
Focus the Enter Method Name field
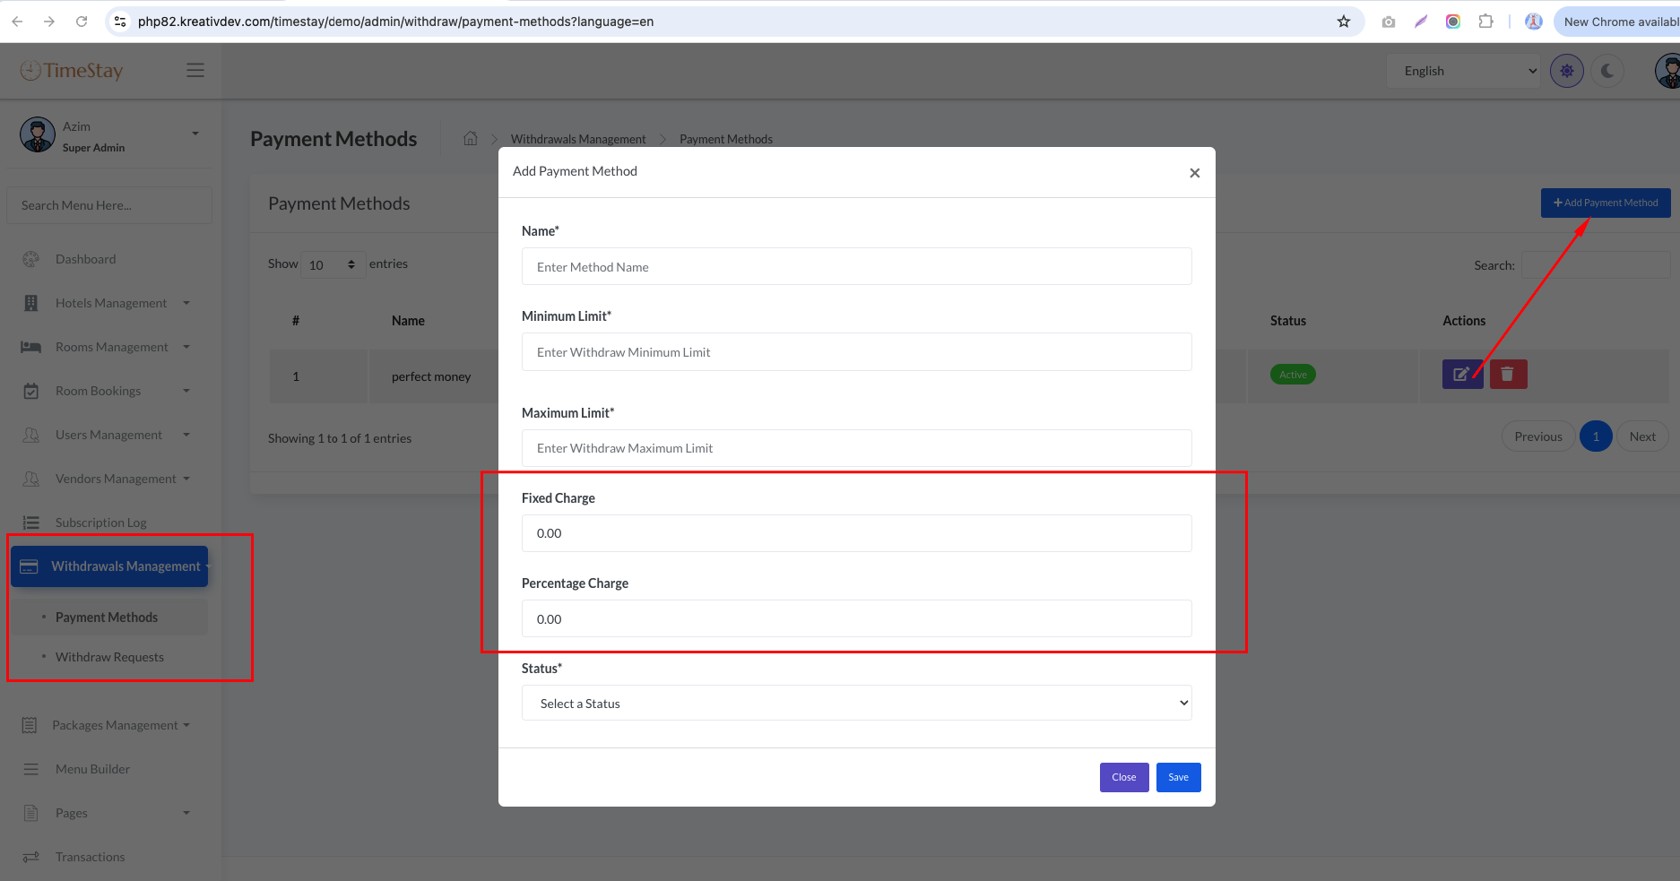pos(857,266)
